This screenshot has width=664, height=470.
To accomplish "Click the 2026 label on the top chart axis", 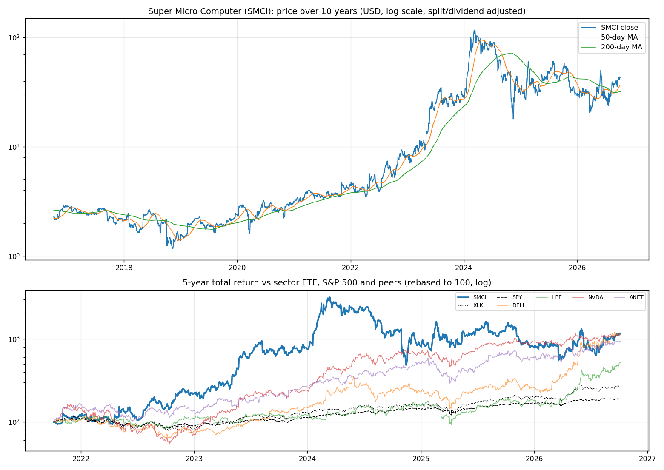I will (577, 268).
